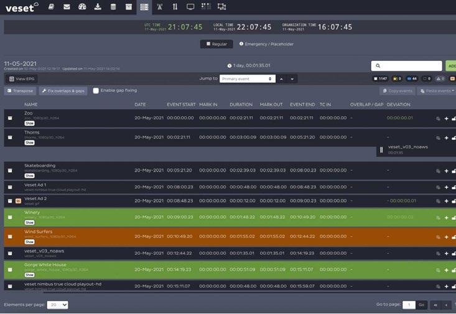Open the elements per page dropdown
The width and height of the screenshot is (456, 314).
click(x=57, y=305)
